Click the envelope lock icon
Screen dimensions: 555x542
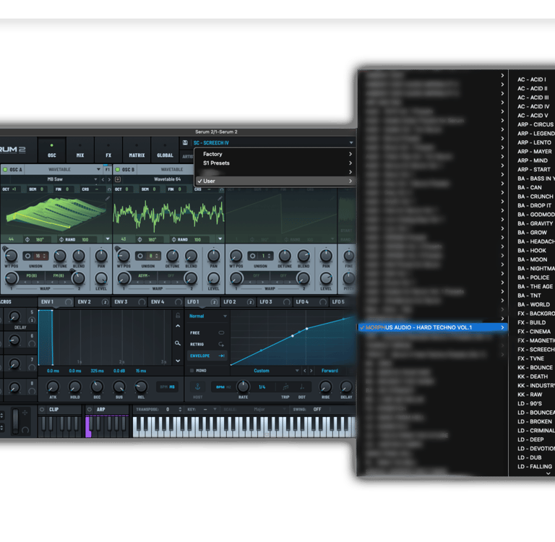(x=178, y=315)
